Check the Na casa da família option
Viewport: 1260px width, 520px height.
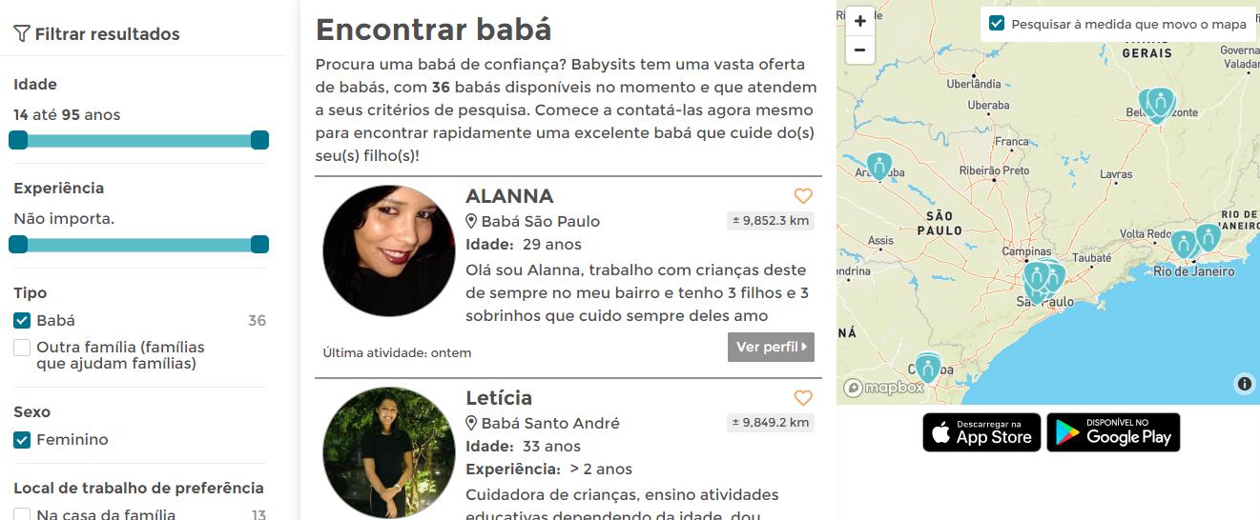pos(22,515)
